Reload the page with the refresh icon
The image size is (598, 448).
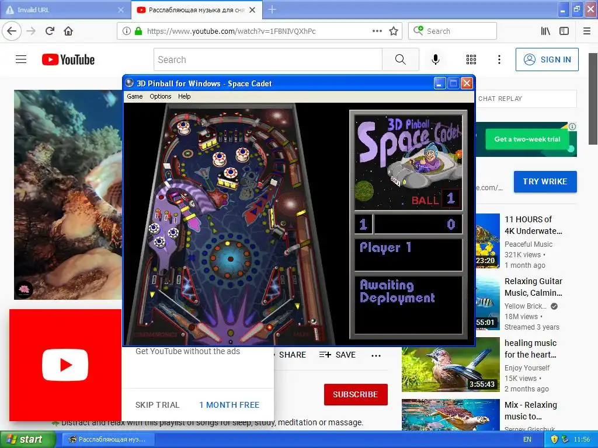[50, 31]
